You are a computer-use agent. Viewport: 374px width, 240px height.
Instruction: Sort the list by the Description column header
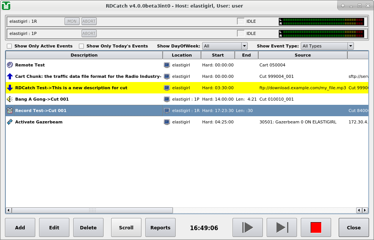(84, 55)
